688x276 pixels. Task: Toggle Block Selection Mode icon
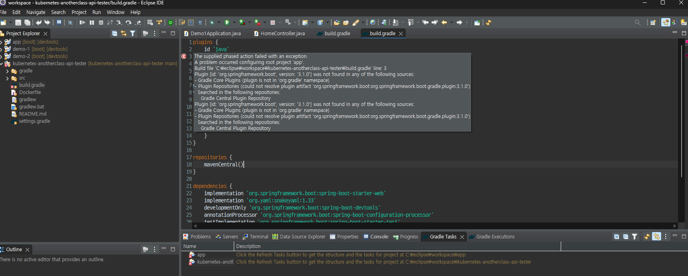[x=191, y=22]
